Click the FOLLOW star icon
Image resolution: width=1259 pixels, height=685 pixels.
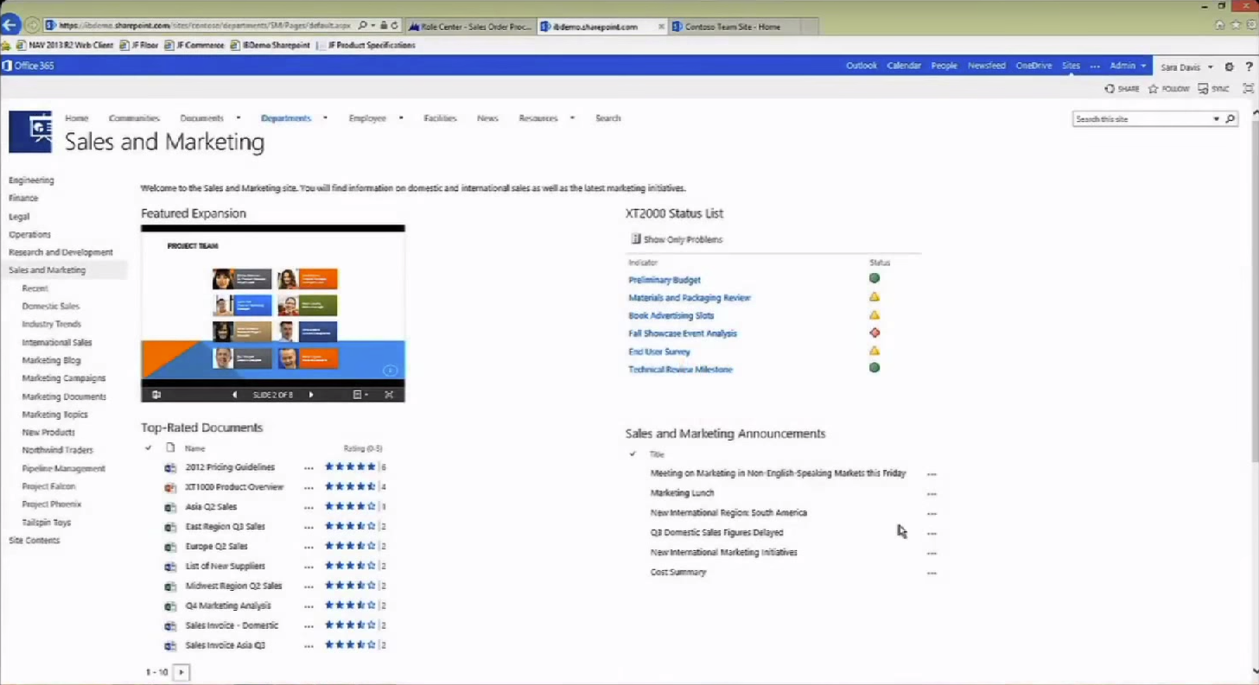(1168, 89)
